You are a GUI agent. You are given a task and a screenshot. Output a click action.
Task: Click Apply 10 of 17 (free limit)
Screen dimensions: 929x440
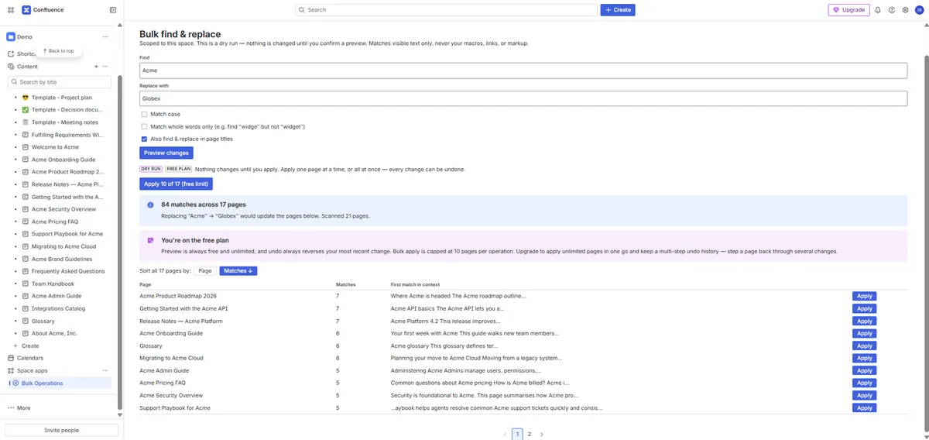(x=177, y=184)
